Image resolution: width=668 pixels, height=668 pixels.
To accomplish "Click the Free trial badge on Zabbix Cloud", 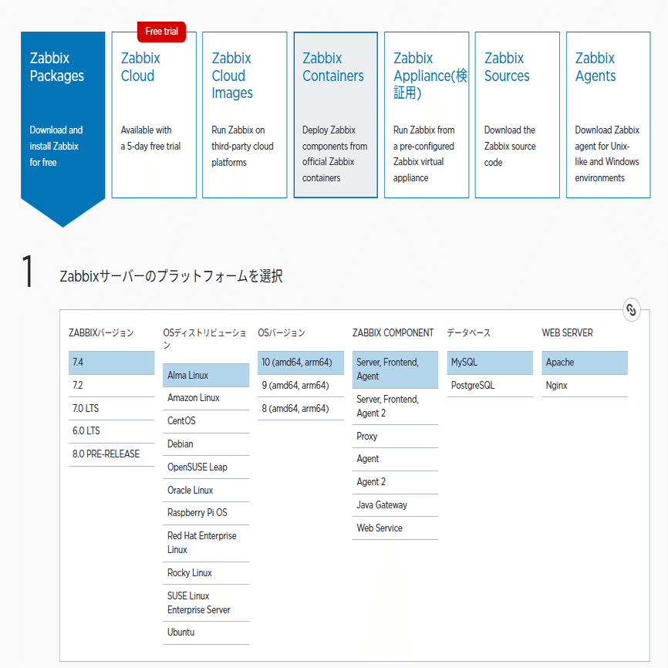I will coord(161,32).
